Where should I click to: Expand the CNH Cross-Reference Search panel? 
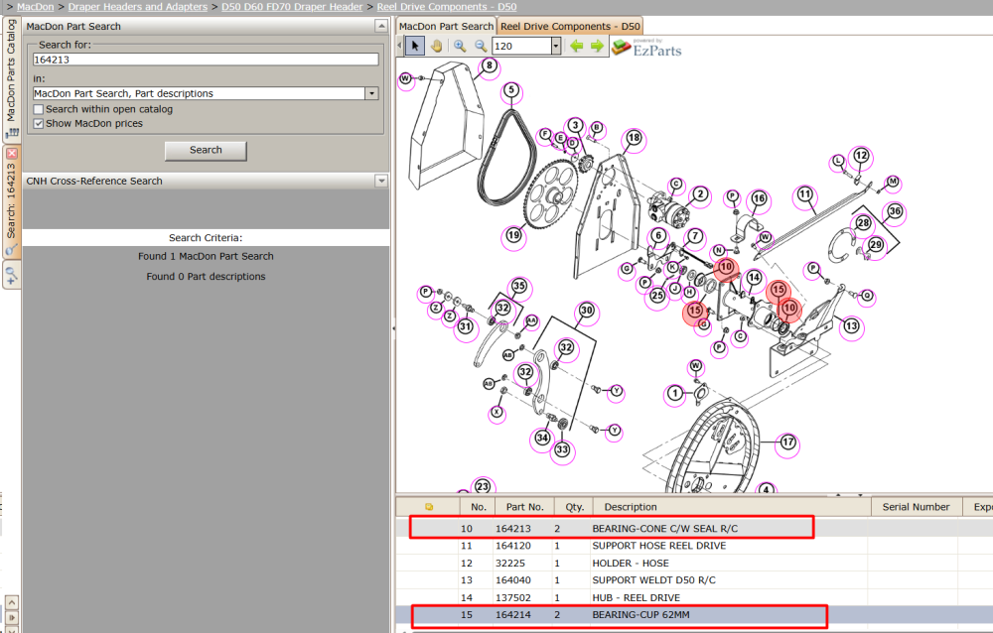[x=381, y=181]
